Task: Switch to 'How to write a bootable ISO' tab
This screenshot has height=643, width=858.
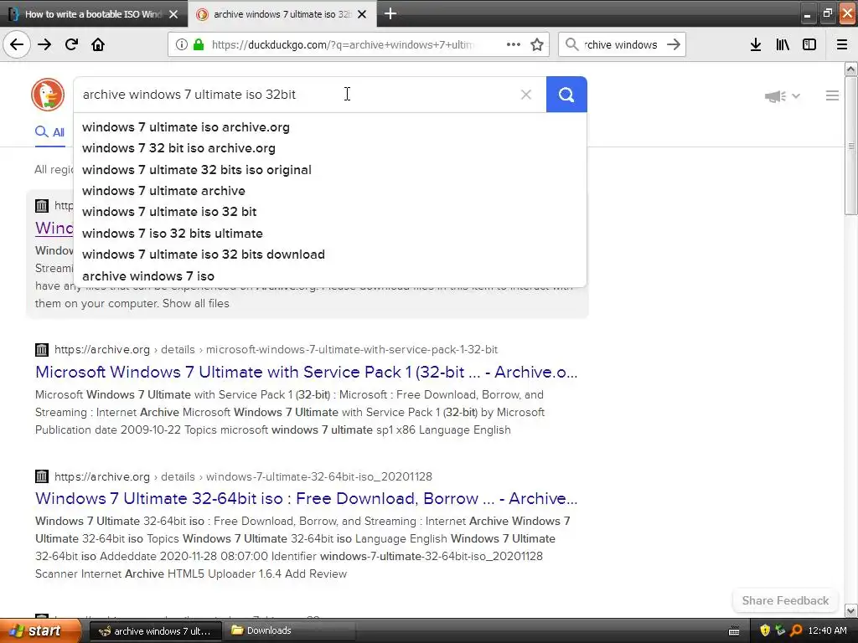Action: click(94, 14)
